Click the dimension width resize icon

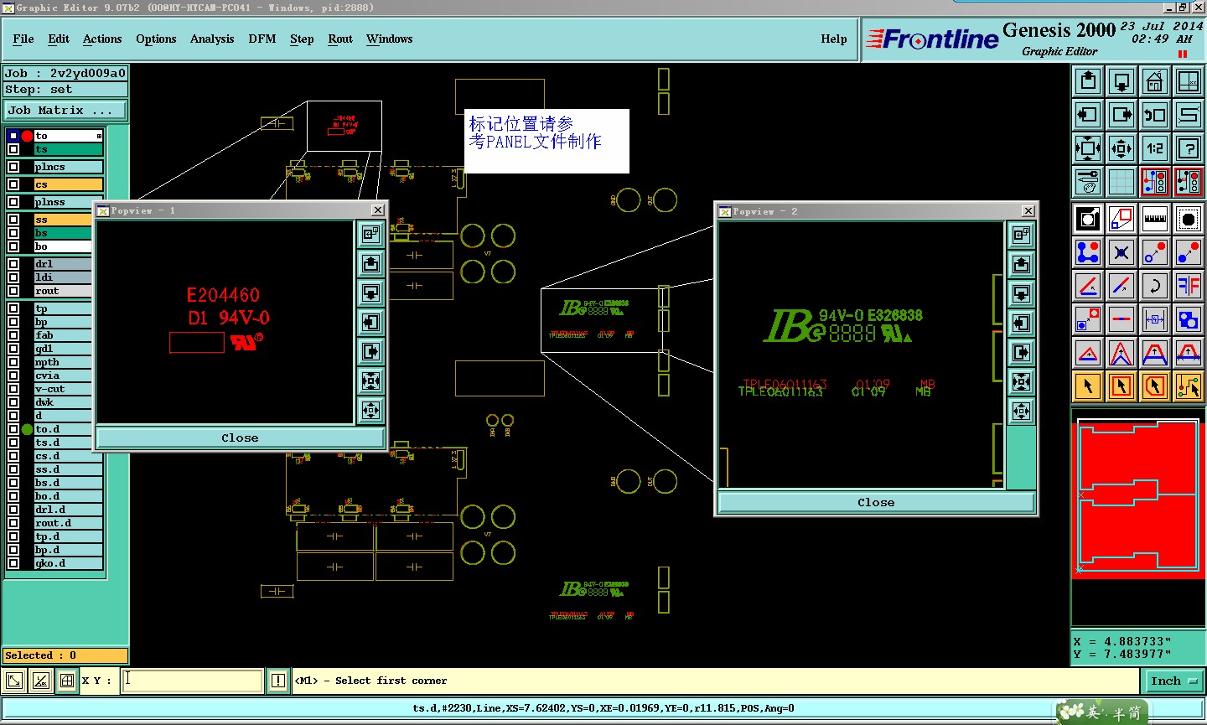1155,319
